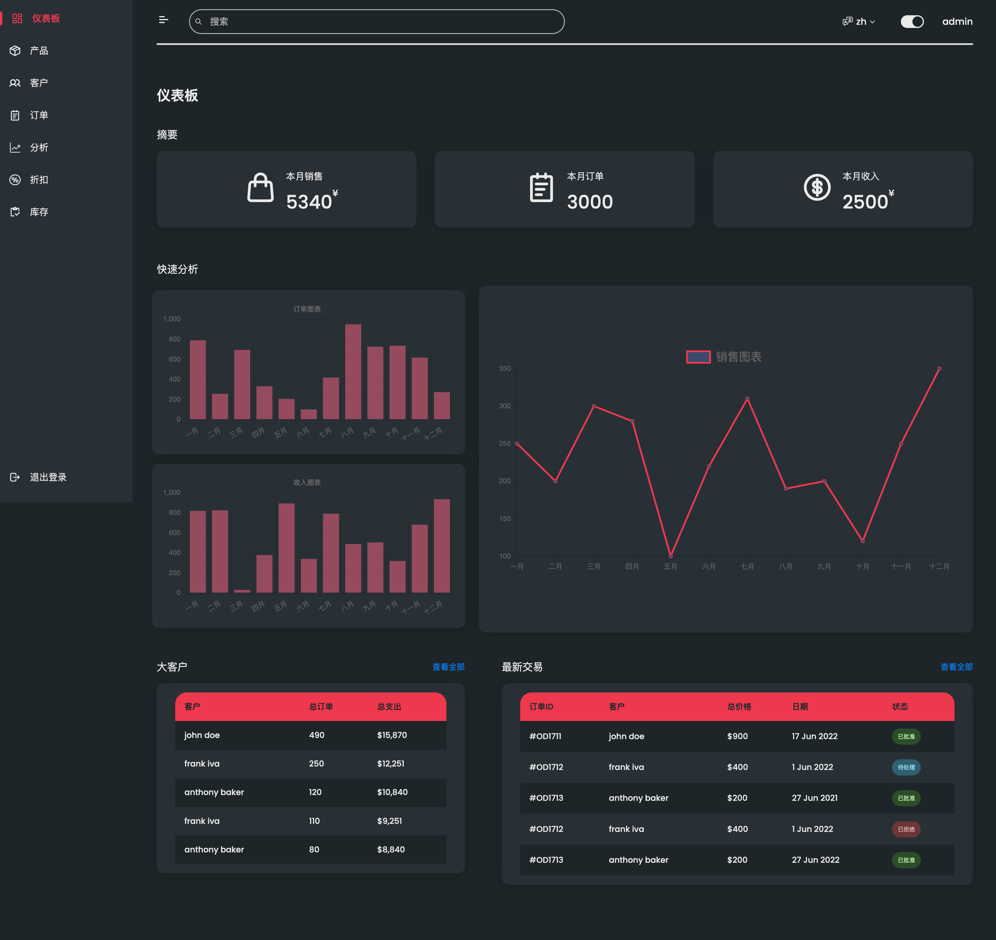Image resolution: width=996 pixels, height=940 pixels.
Task: Click the 十二月 data point on sales line
Action: click(x=939, y=369)
